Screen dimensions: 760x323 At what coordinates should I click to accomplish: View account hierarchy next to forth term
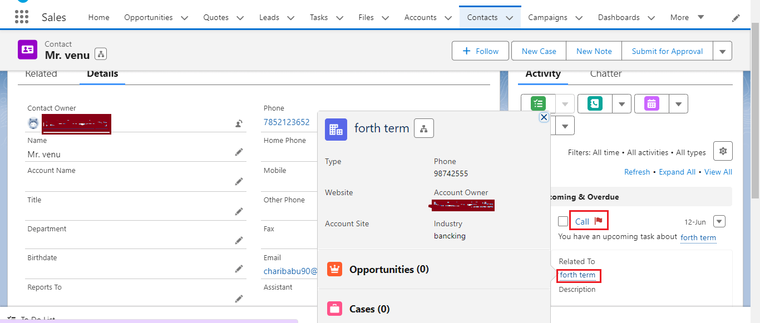(x=423, y=128)
